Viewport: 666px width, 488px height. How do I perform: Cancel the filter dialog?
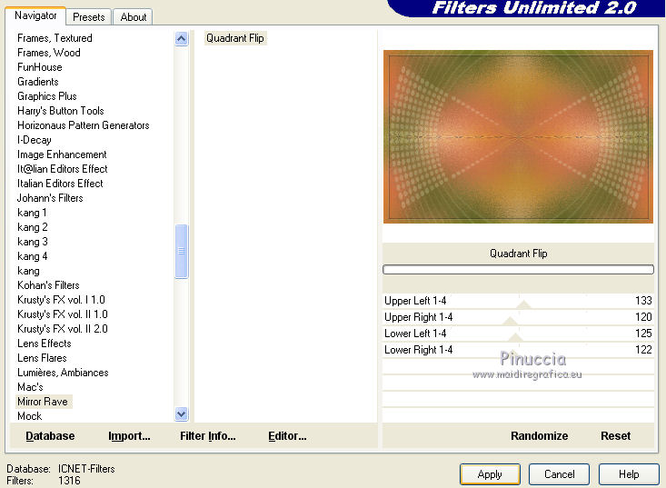[559, 474]
